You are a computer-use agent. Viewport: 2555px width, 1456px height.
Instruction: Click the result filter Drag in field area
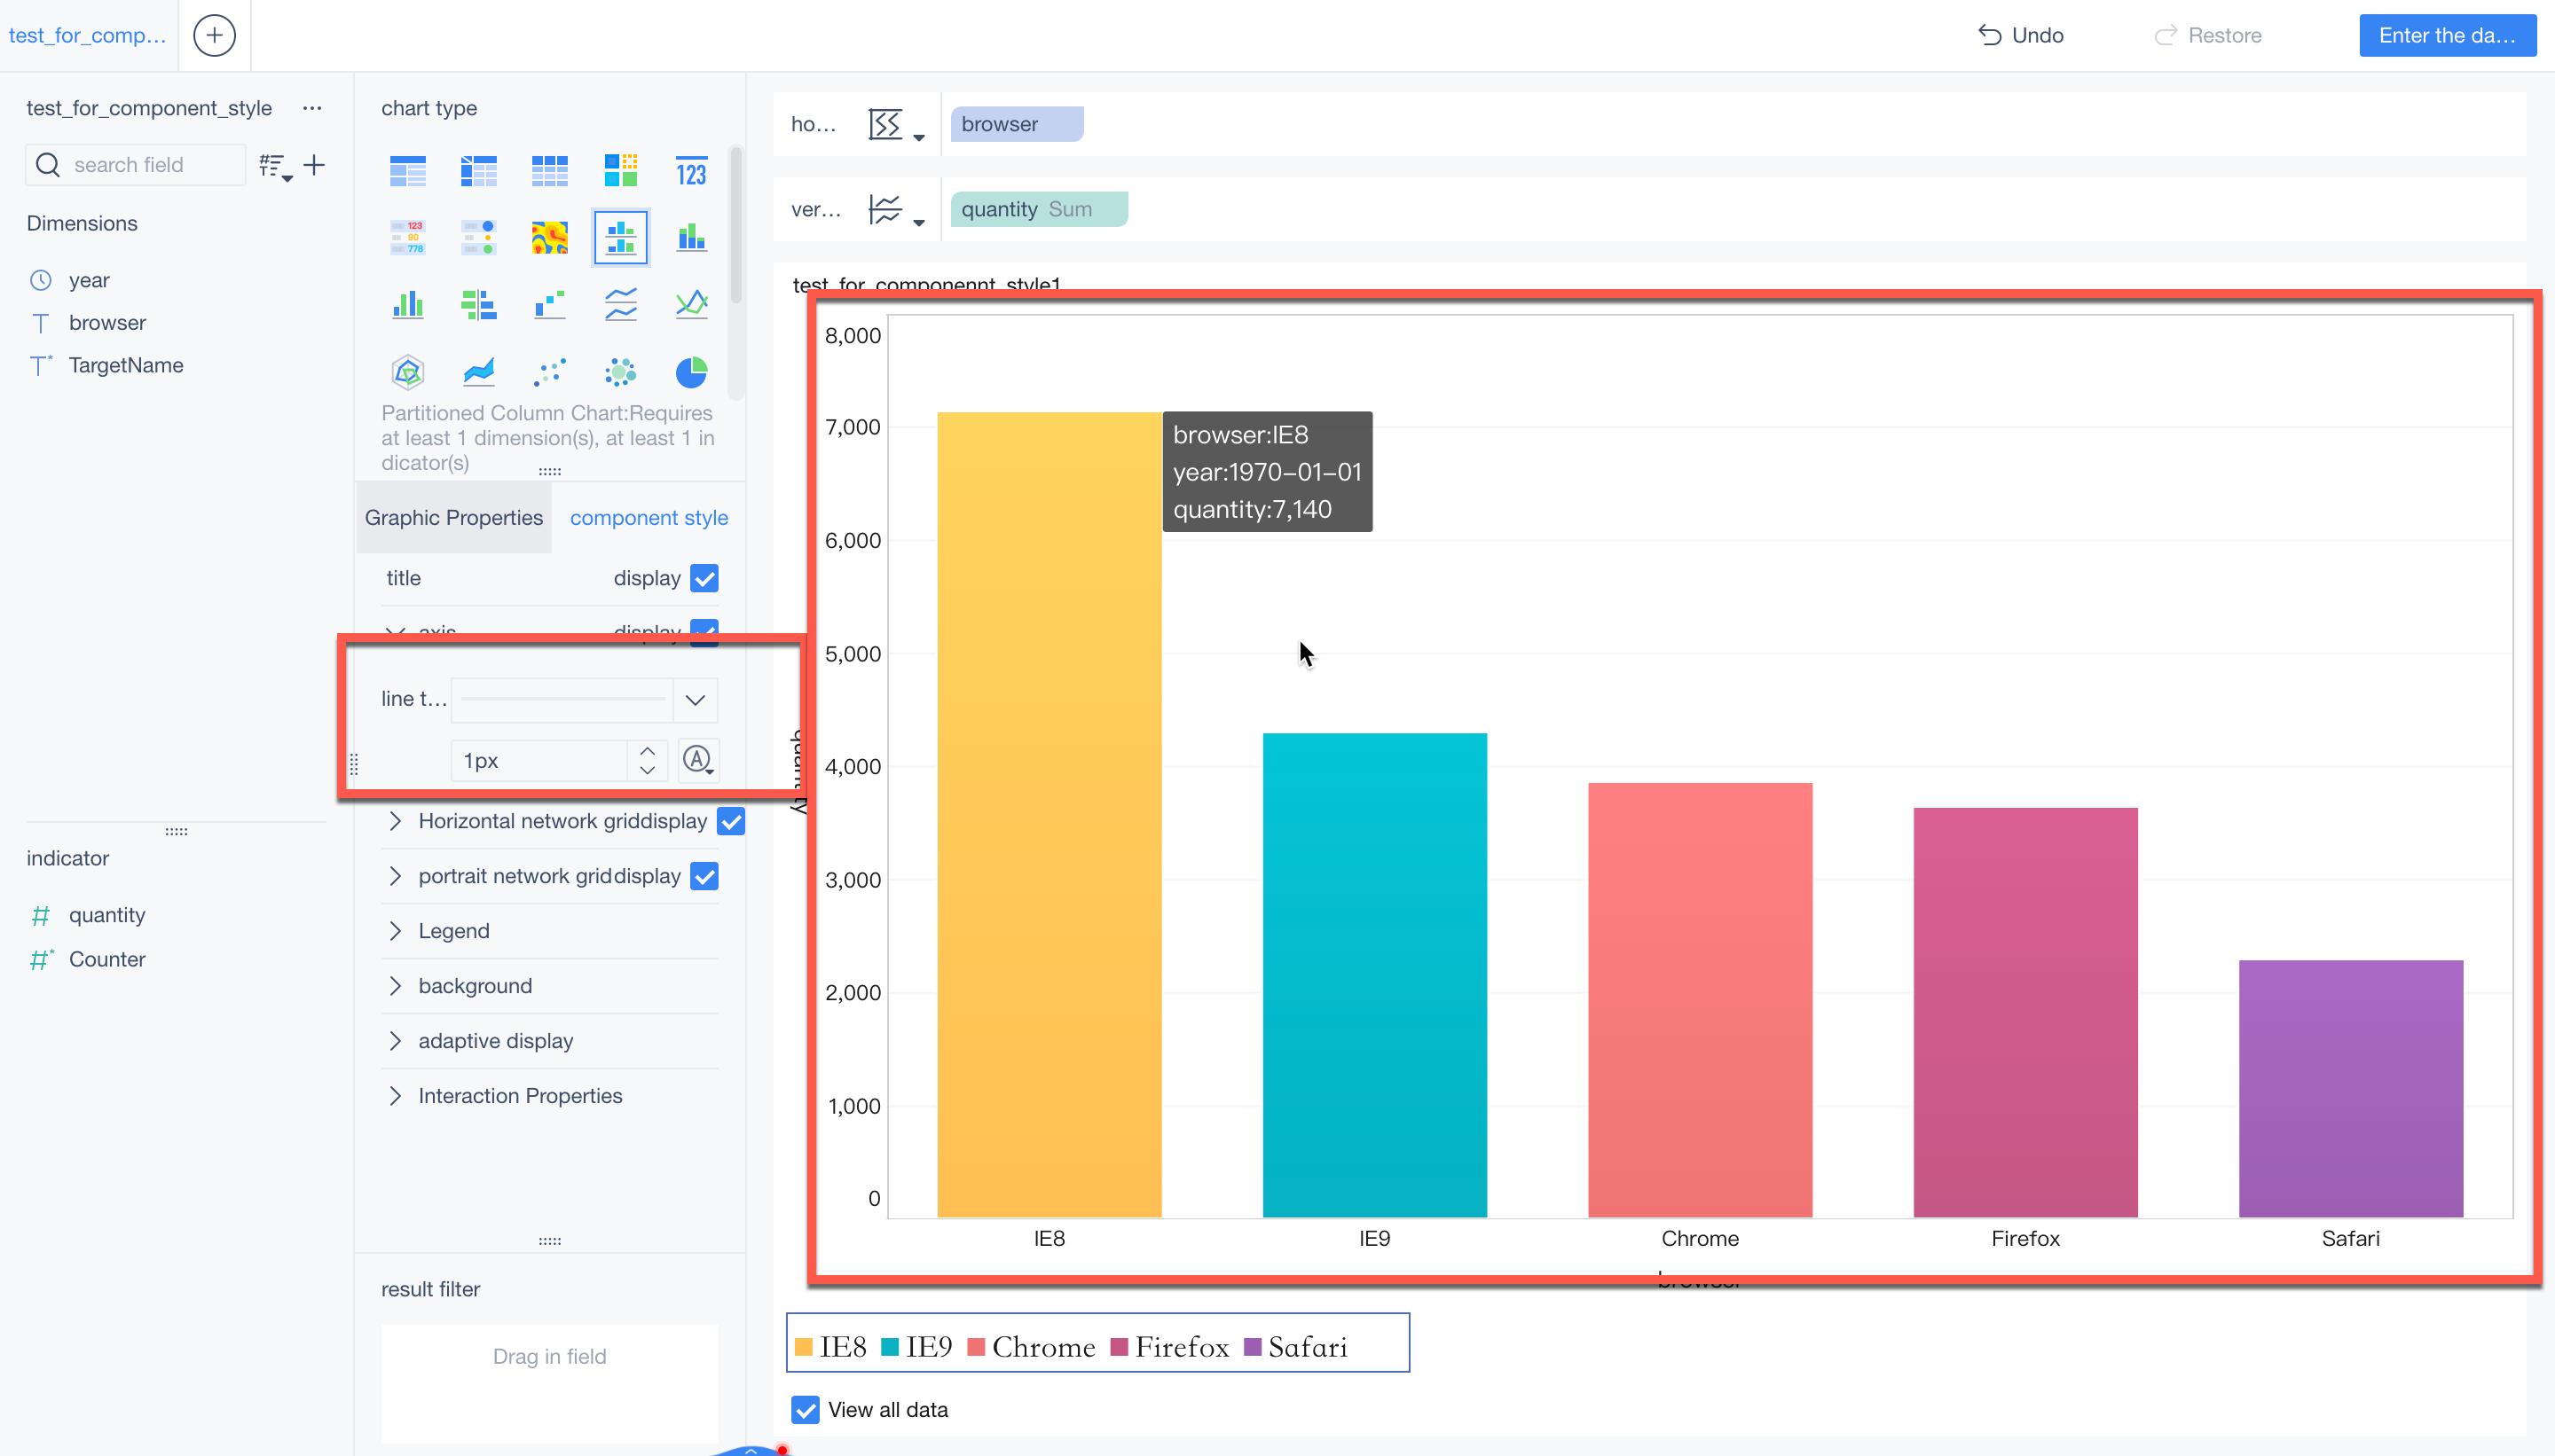pos(549,1384)
